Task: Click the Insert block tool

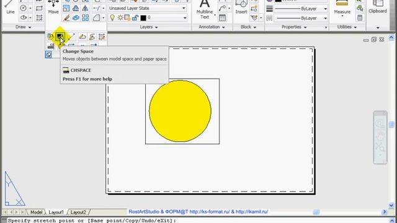Action: [x=241, y=7]
